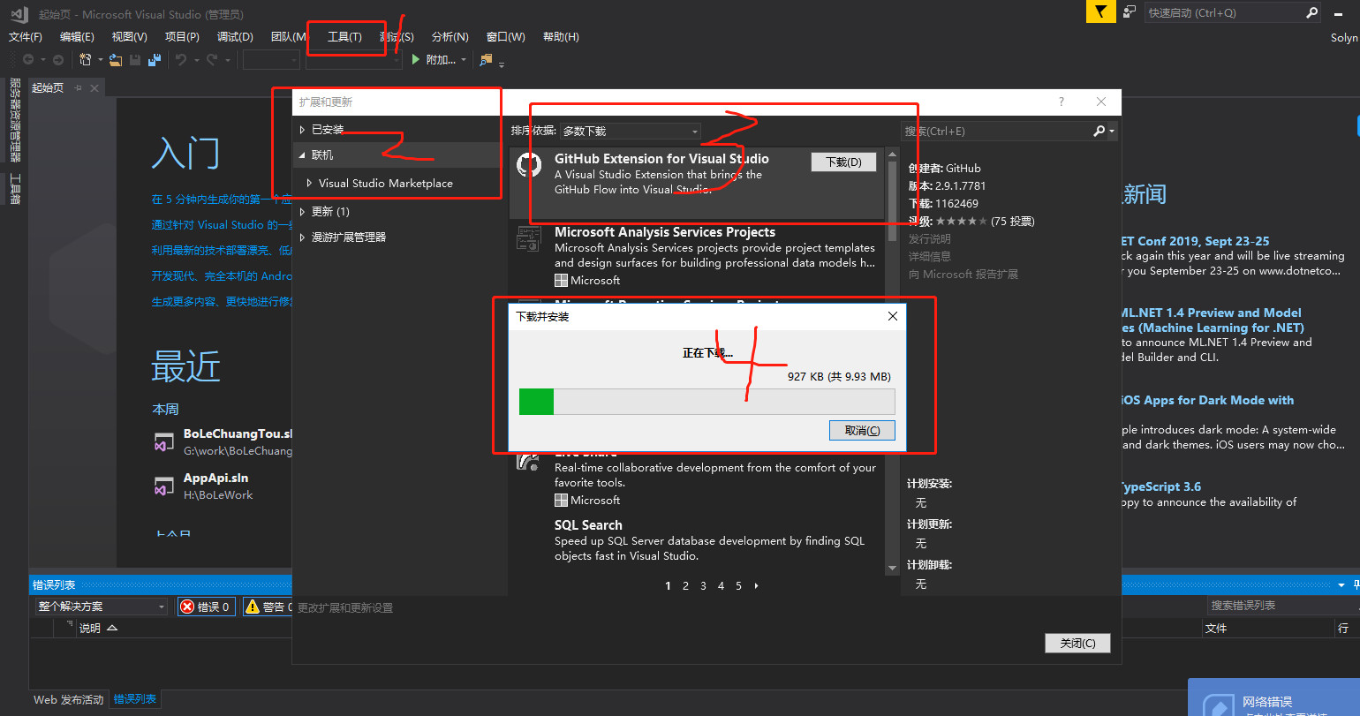Open the 编辑(E) menu
The width and height of the screenshot is (1360, 716).
click(x=77, y=37)
